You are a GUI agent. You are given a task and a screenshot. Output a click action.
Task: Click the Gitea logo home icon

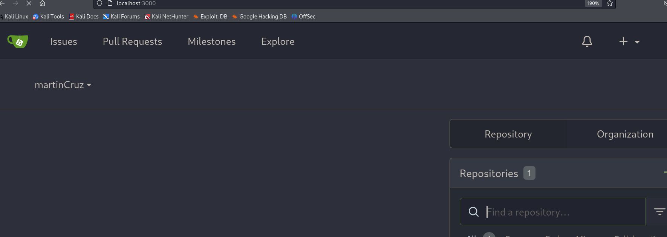(18, 41)
